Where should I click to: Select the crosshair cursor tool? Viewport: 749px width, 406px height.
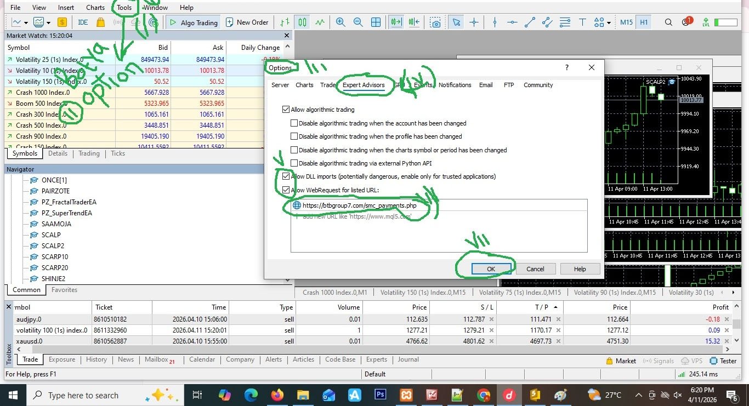coord(474,22)
